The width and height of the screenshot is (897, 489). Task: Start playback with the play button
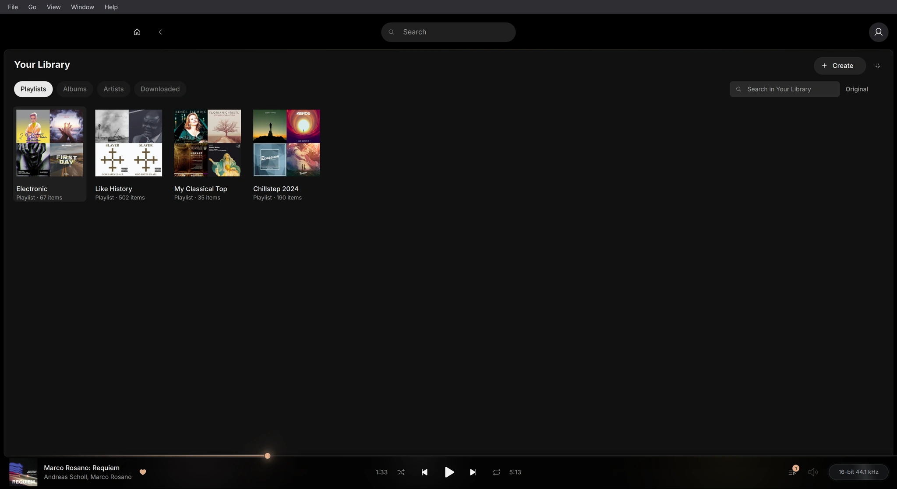tap(449, 472)
